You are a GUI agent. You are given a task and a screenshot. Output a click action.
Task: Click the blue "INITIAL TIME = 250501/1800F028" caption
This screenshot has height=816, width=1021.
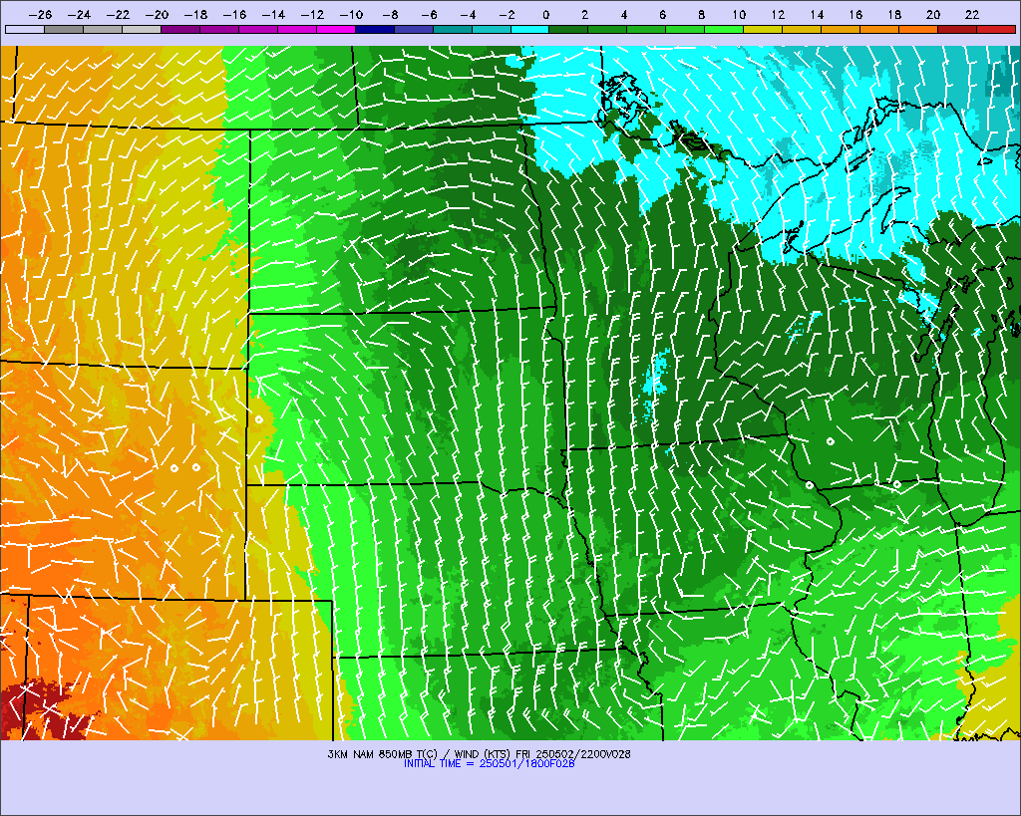[489, 764]
